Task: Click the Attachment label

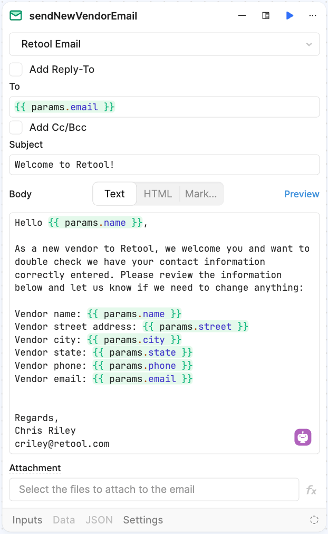Action: click(35, 468)
